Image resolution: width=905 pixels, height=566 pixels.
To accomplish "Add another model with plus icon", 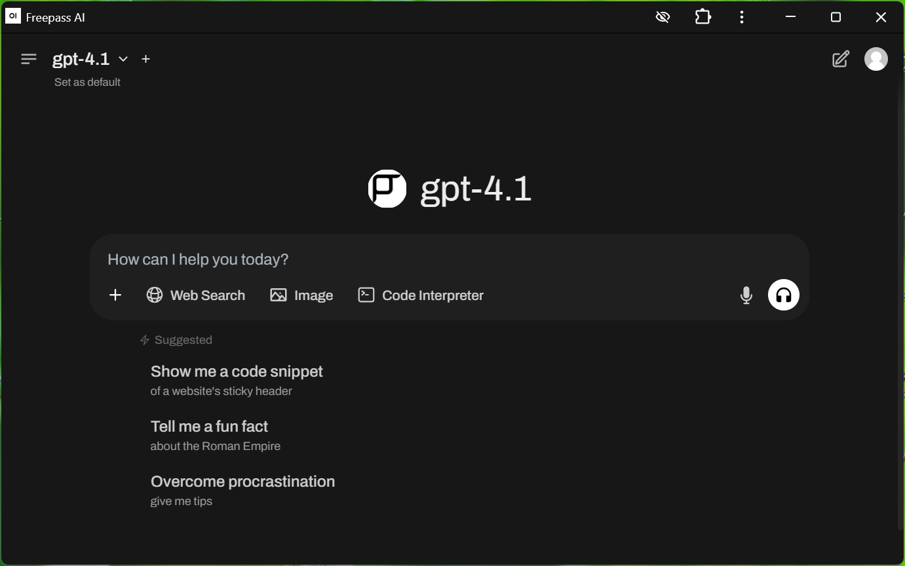I will [x=146, y=59].
